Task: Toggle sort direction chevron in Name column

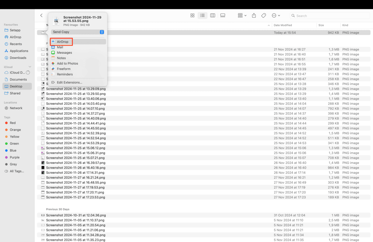Action: coord(269,25)
